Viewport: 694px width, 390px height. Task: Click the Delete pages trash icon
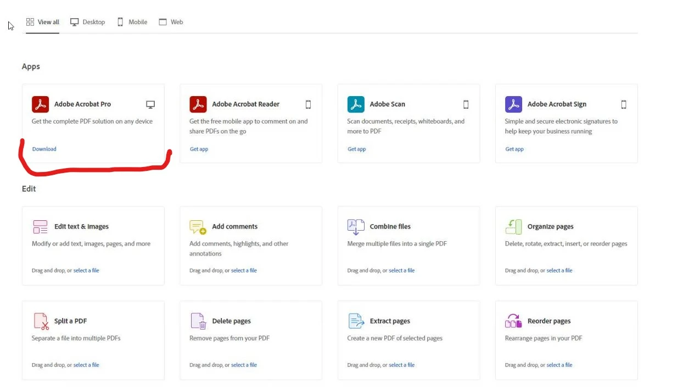coord(198,321)
